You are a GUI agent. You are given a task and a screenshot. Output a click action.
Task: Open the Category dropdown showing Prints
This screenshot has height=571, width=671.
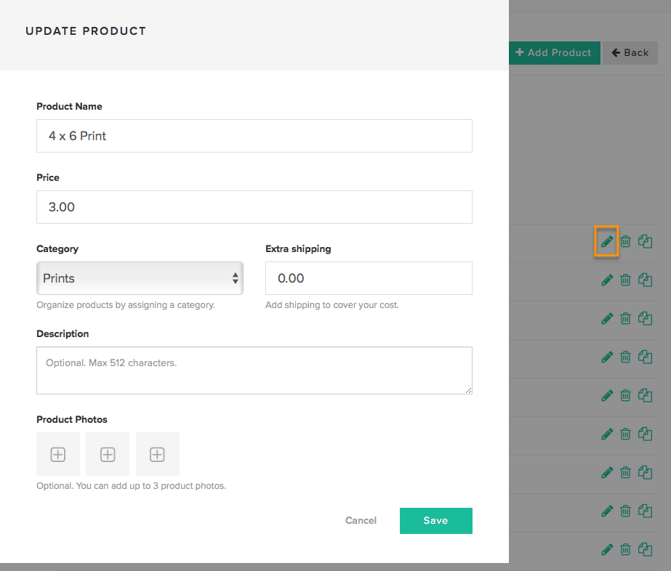click(140, 278)
